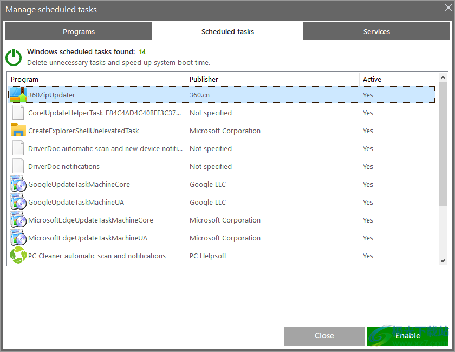Select the DriverDoc notifications task name
This screenshot has height=352, width=455.
tap(64, 167)
